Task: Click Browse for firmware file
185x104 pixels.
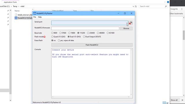Action: tap(126, 28)
